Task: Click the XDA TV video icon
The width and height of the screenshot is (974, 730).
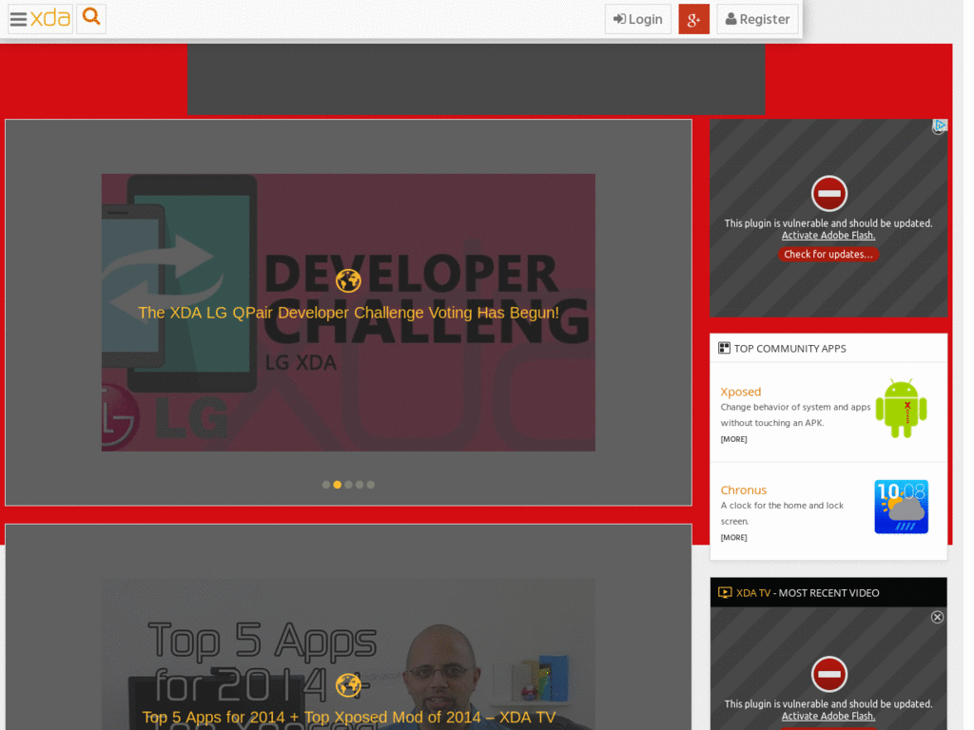Action: click(x=725, y=592)
